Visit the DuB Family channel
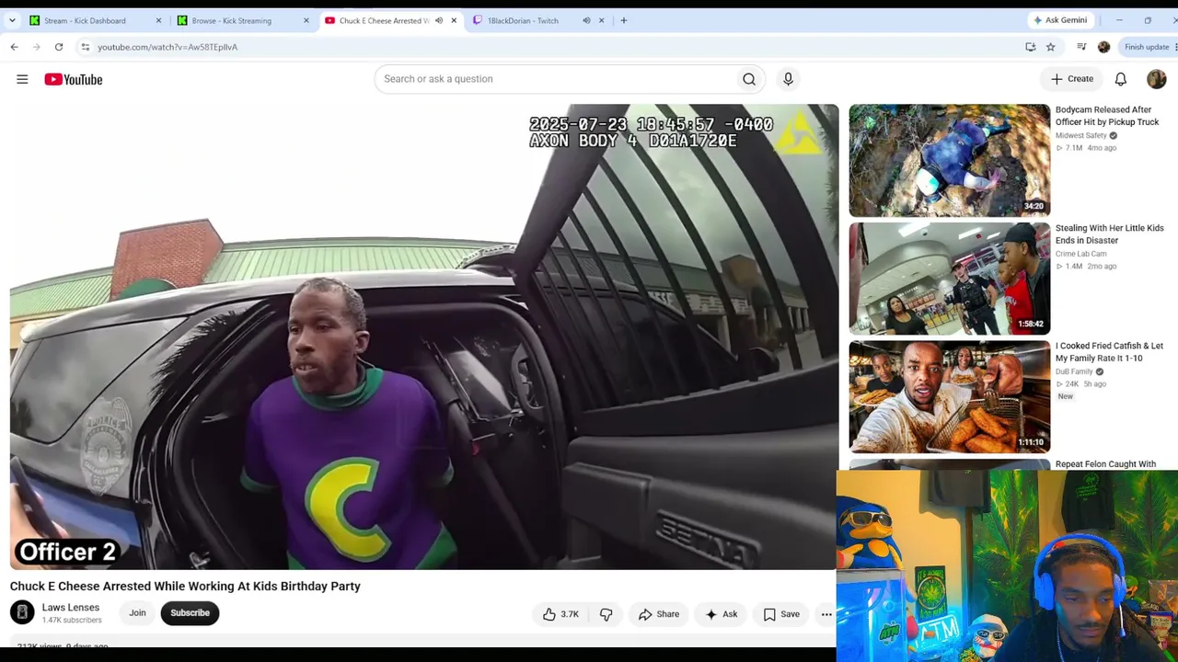The image size is (1178, 662). point(1074,371)
